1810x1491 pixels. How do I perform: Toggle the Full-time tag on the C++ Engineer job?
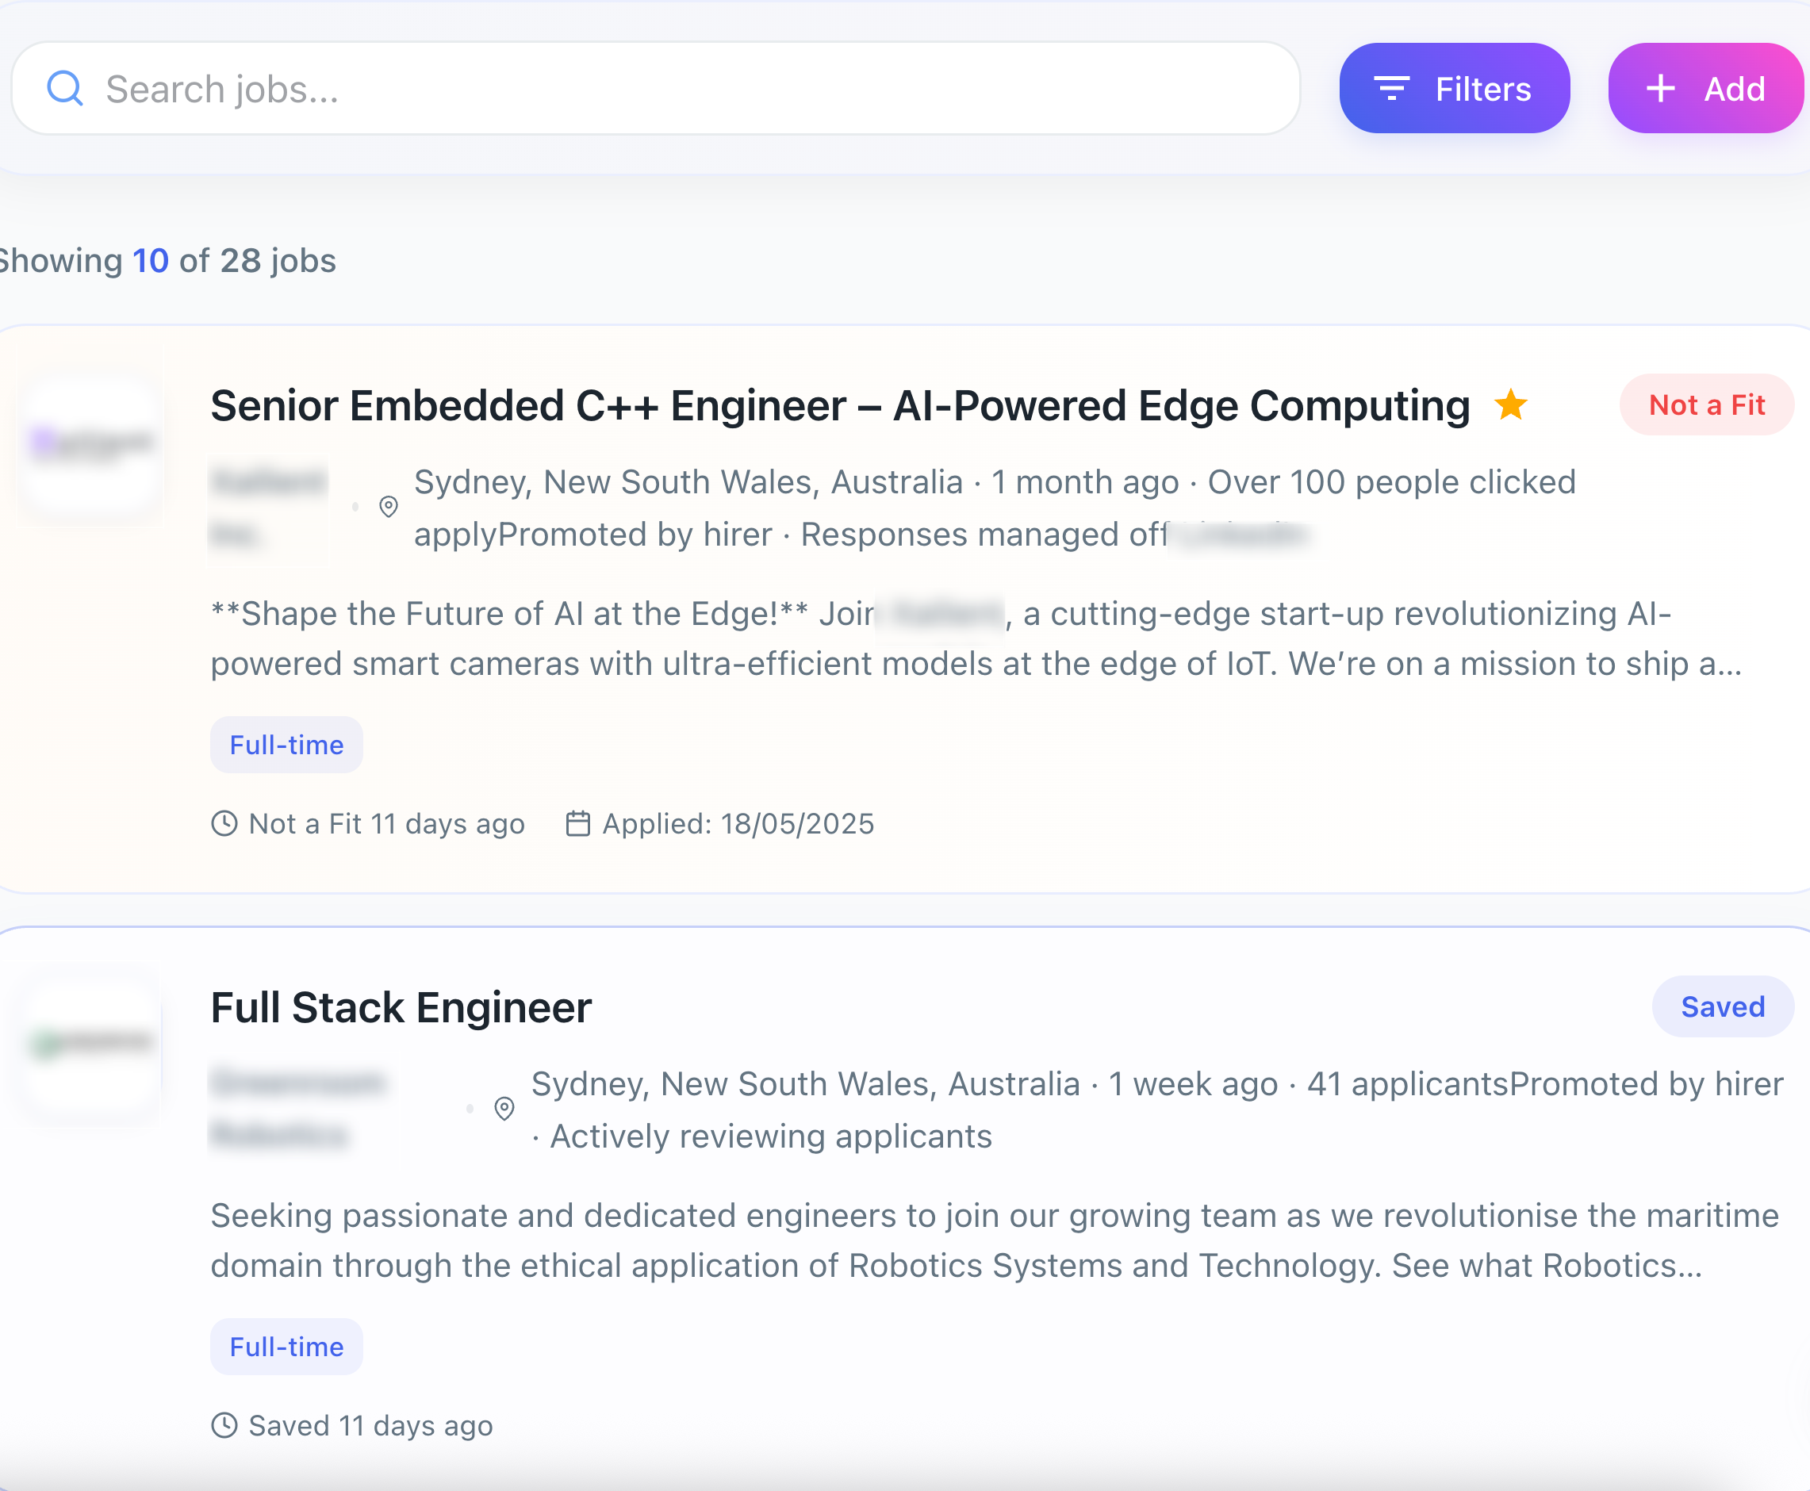pyautogui.click(x=286, y=745)
